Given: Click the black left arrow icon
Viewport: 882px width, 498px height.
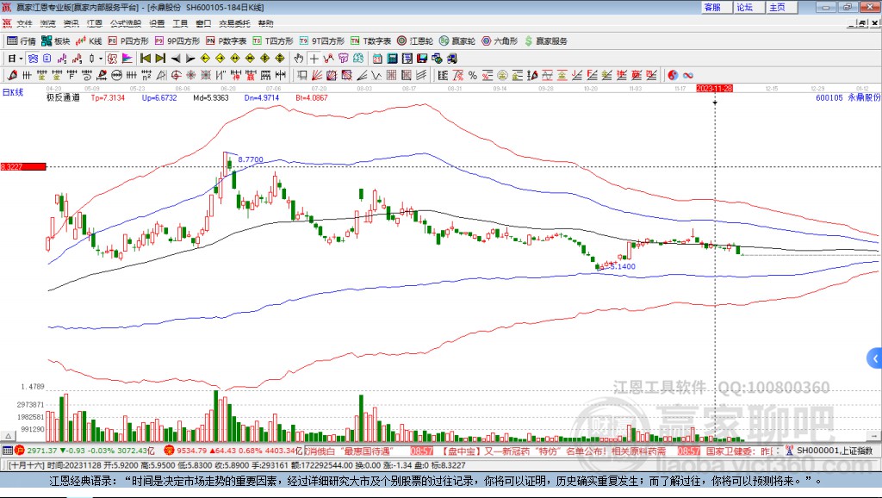Looking at the screenshot, I should [176, 59].
